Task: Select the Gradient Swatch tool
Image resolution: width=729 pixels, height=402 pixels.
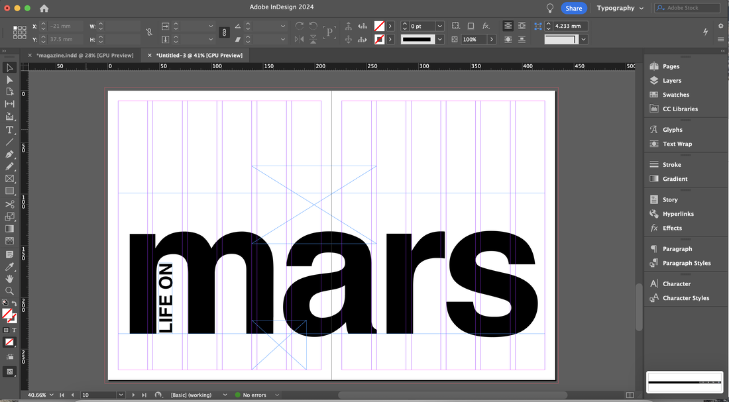Action: pos(9,228)
